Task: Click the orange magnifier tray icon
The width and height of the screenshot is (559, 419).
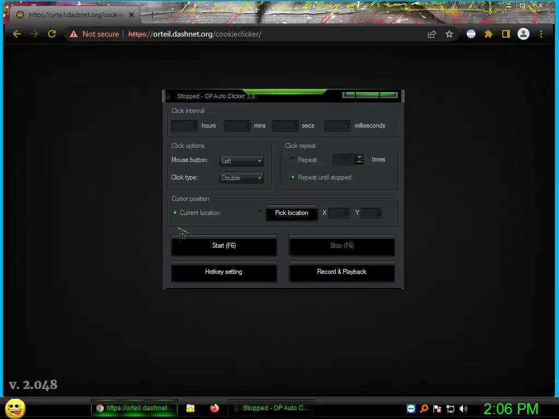Action: 424,408
